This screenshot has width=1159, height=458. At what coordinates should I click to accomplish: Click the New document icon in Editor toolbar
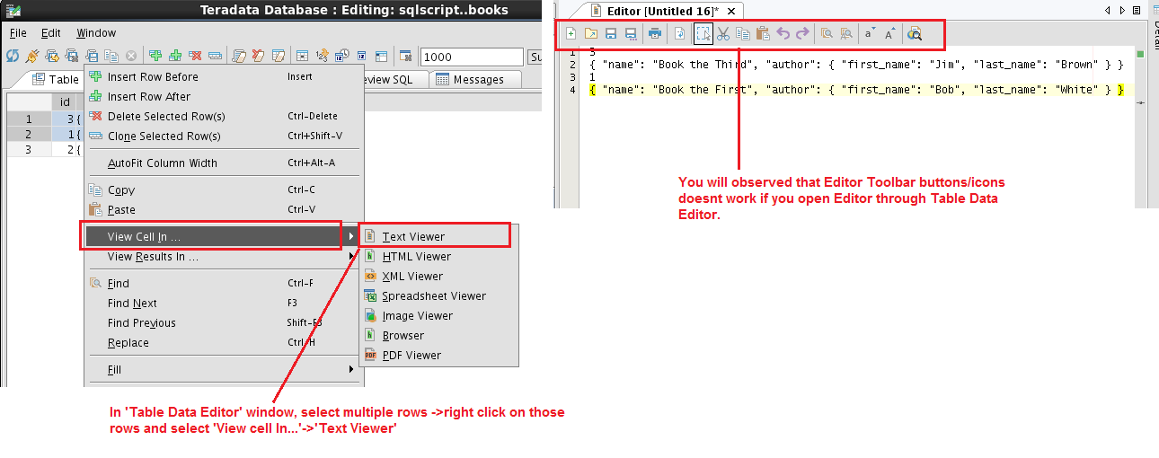(x=571, y=34)
